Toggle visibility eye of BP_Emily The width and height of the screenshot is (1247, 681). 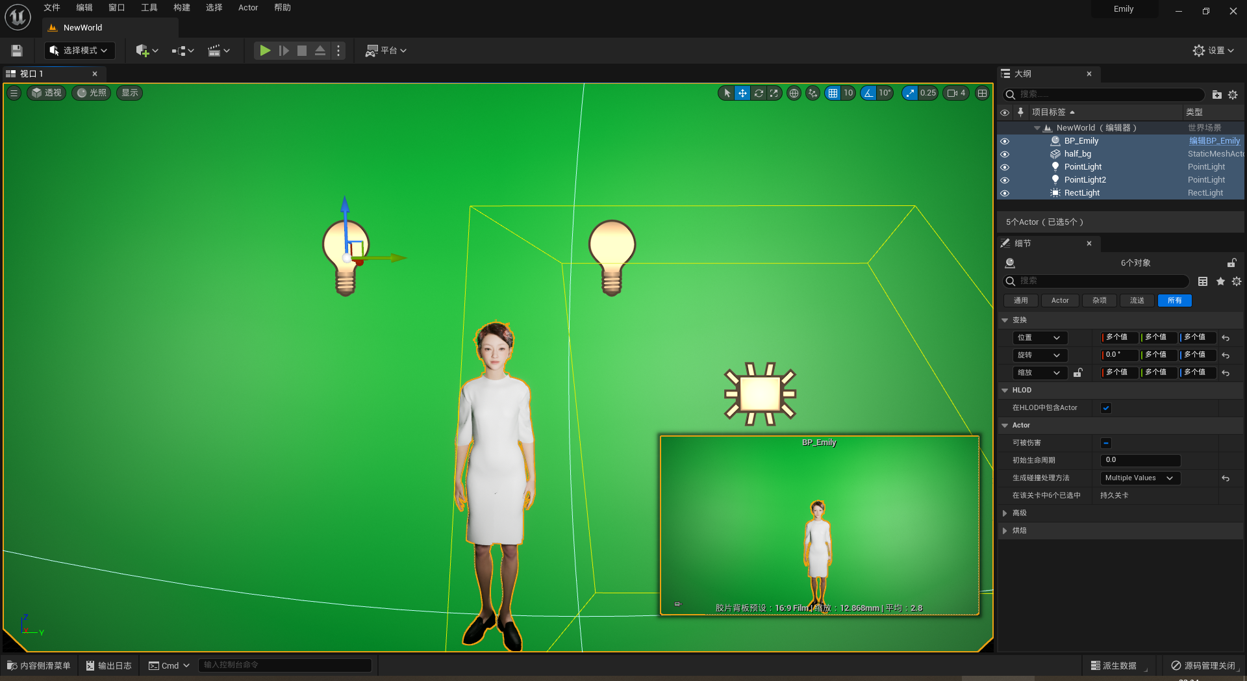pos(1005,141)
